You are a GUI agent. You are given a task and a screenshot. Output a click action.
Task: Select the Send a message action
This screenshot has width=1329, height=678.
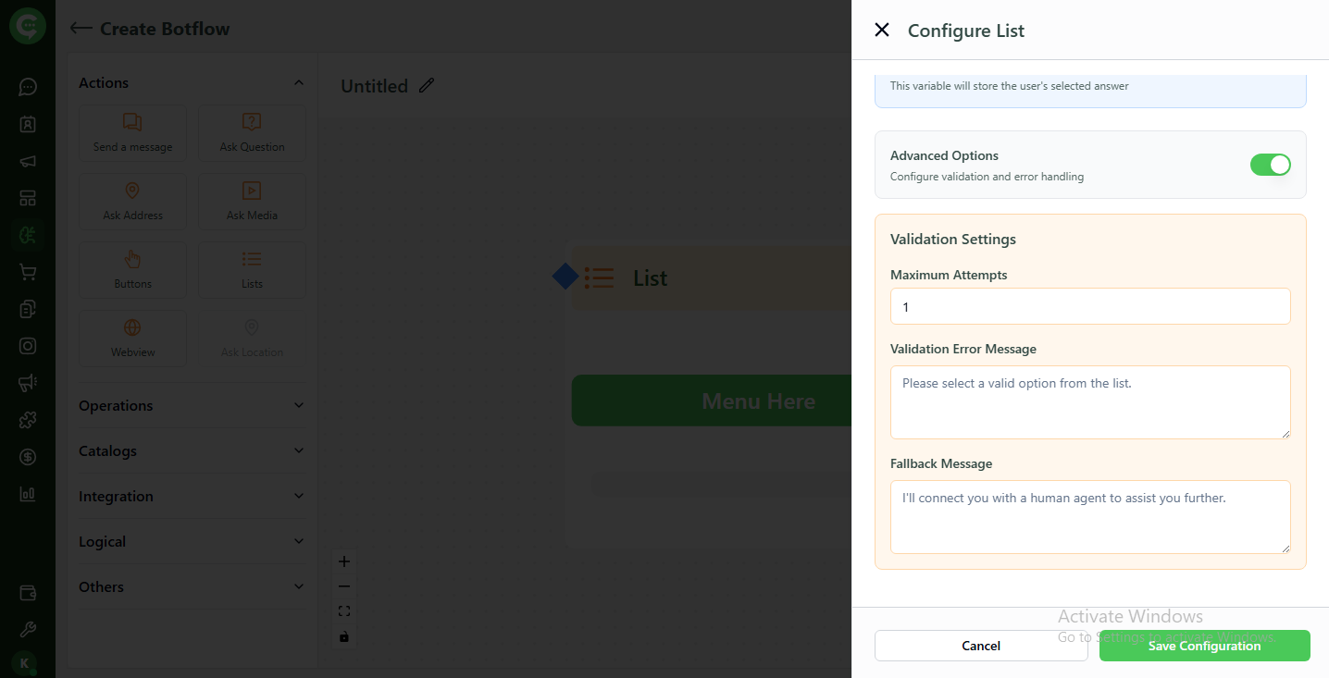coord(132,133)
